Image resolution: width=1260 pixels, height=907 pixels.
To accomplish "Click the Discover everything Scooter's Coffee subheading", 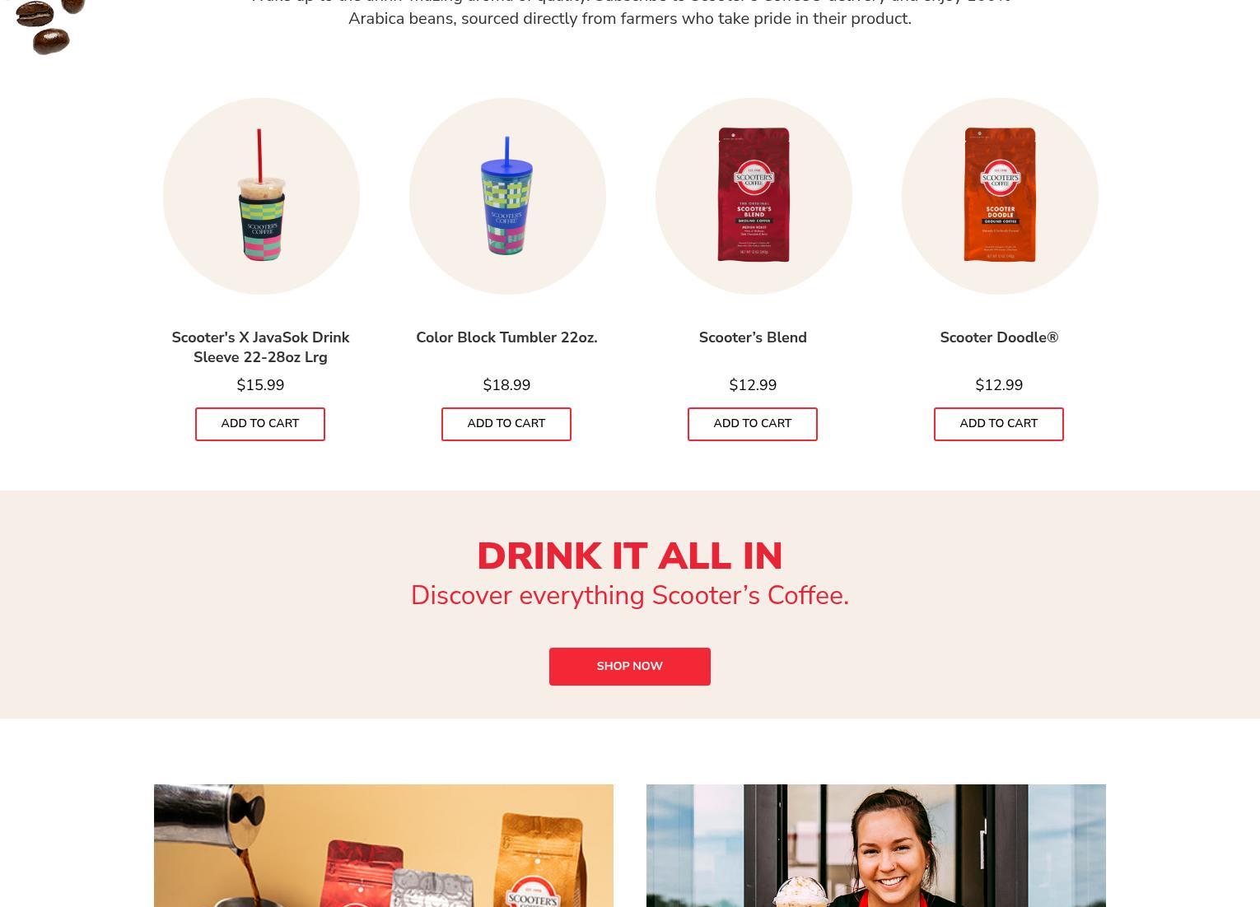I will pyautogui.click(x=630, y=596).
